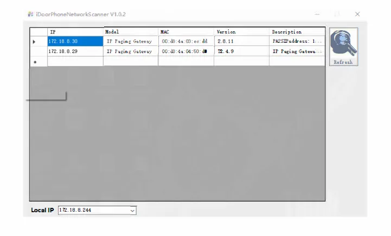
Task: Select the PA2SIPaddress description cell
Action: pos(298,41)
